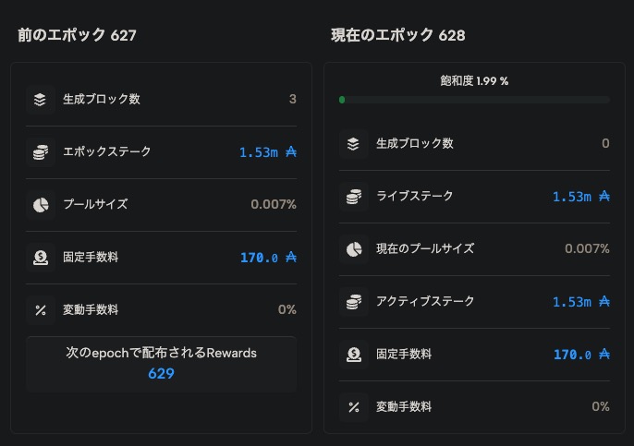Click the 次のepochで配布されるRewards box
The image size is (634, 446).
[161, 364]
